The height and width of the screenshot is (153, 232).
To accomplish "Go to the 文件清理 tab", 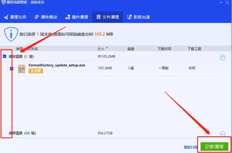I will 107,17.
